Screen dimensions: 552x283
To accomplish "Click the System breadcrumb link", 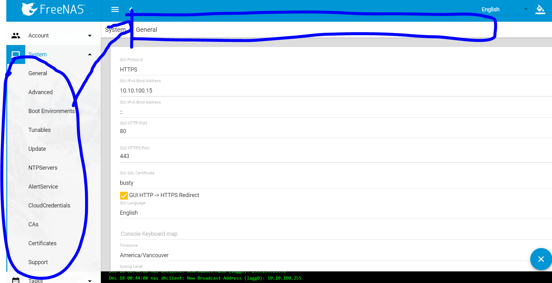I will [115, 30].
